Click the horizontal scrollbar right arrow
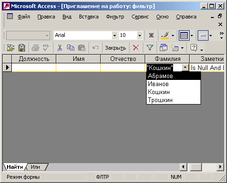This screenshot has height=183, width=227. coord(220,167)
